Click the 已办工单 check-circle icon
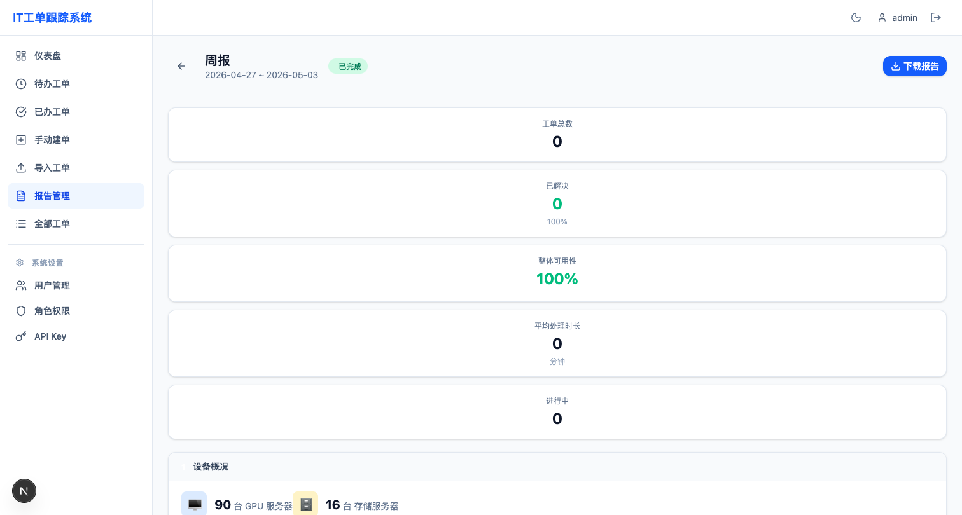The height and width of the screenshot is (515, 962). [x=21, y=112]
